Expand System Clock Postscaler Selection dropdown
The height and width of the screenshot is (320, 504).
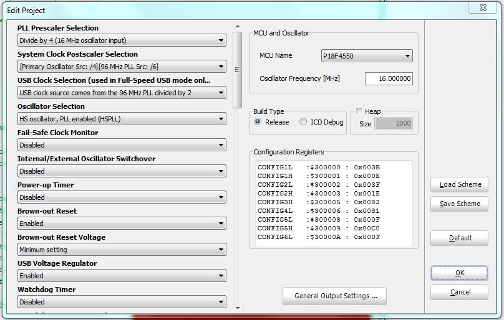[x=122, y=67]
